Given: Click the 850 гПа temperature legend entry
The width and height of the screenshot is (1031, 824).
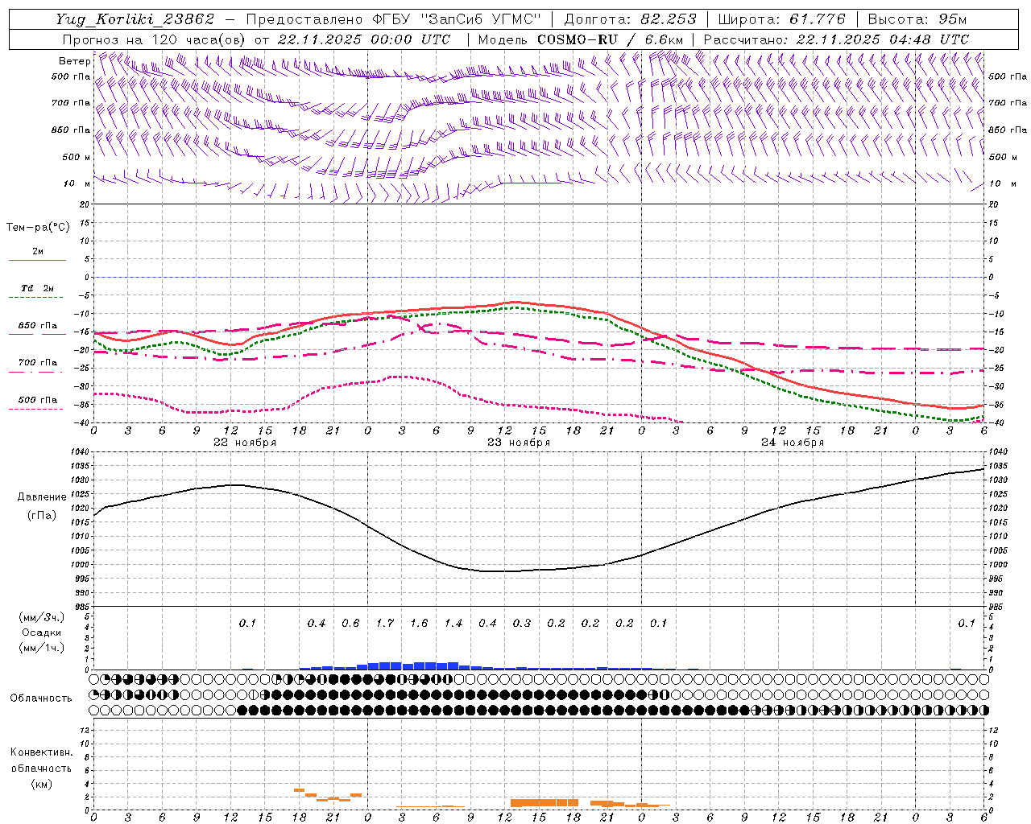Looking at the screenshot, I should coord(37,326).
